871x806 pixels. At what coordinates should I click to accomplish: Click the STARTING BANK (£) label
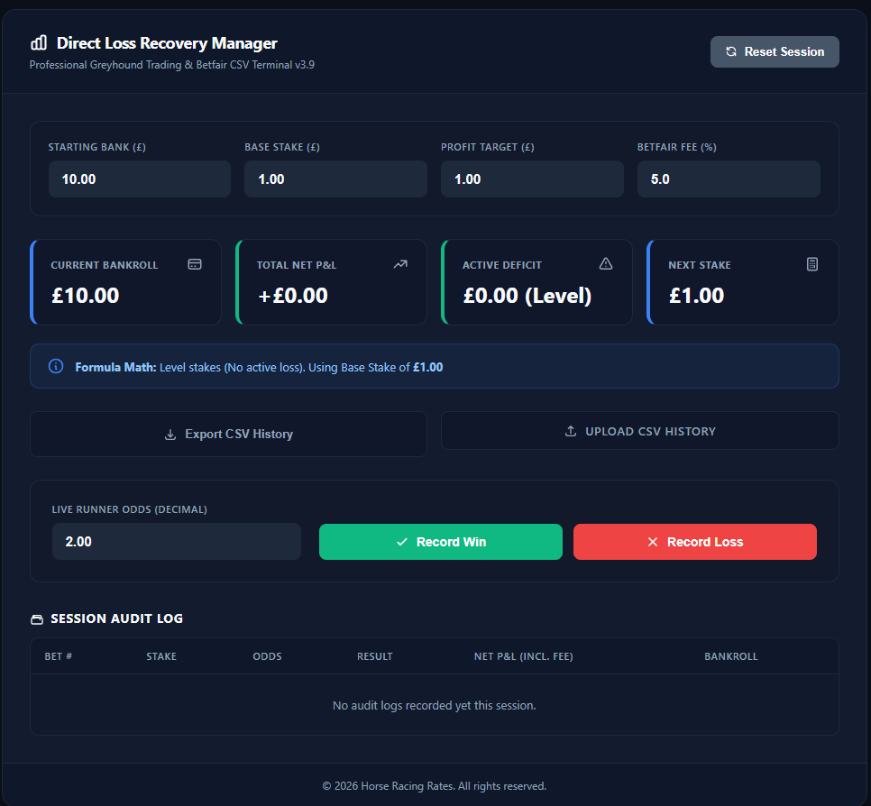(96, 147)
